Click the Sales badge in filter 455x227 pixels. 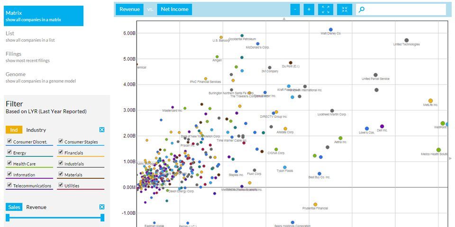tap(14, 207)
